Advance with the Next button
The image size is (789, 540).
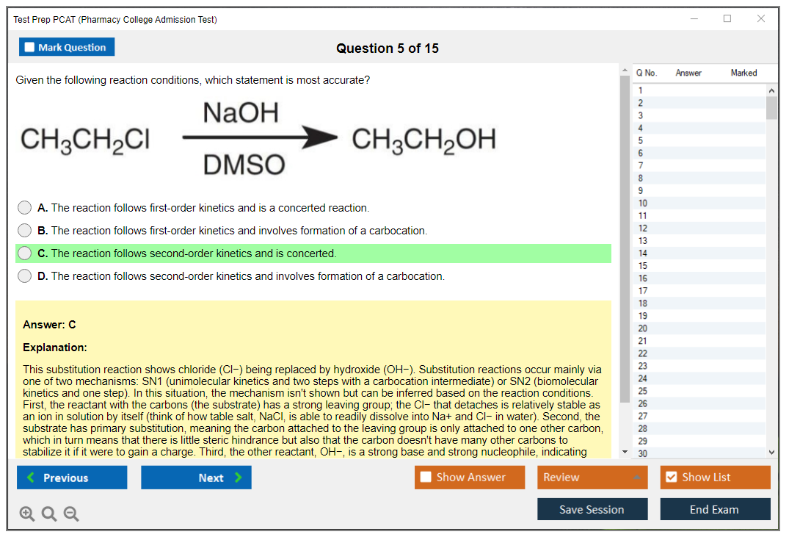196,478
